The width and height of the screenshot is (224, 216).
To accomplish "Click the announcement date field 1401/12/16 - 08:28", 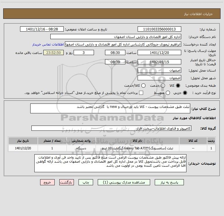I will [42, 29].
